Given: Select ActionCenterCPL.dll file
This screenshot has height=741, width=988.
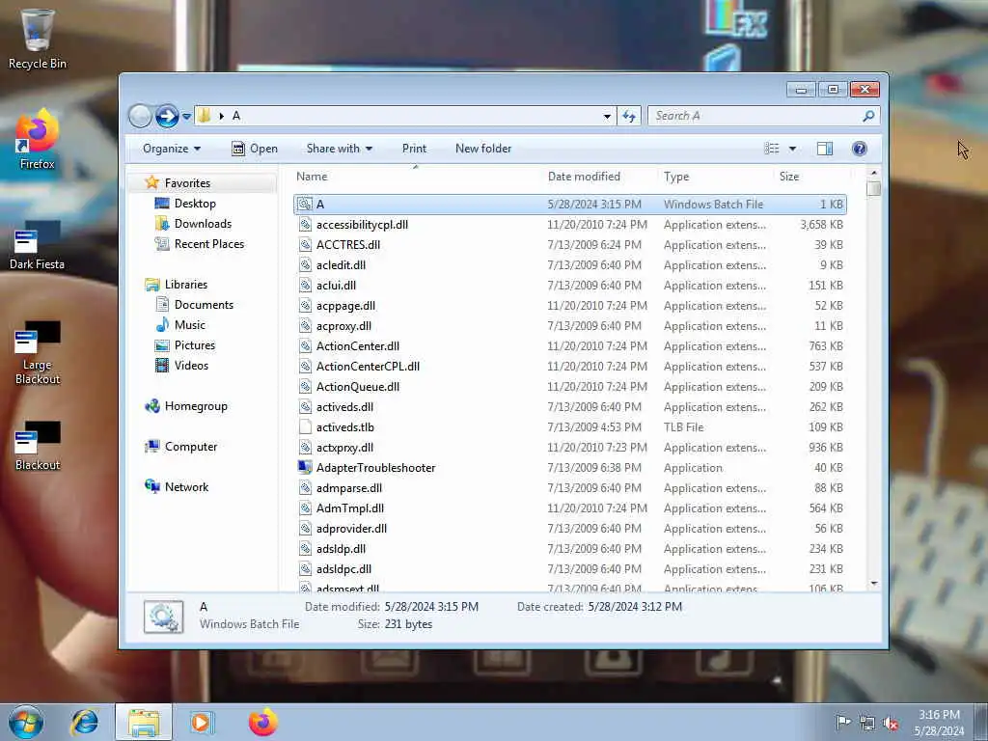Looking at the screenshot, I should click(569, 366).
